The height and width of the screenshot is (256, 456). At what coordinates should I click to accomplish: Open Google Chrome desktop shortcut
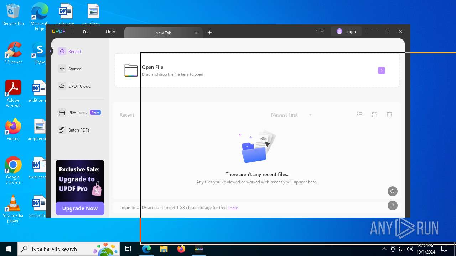[13, 171]
